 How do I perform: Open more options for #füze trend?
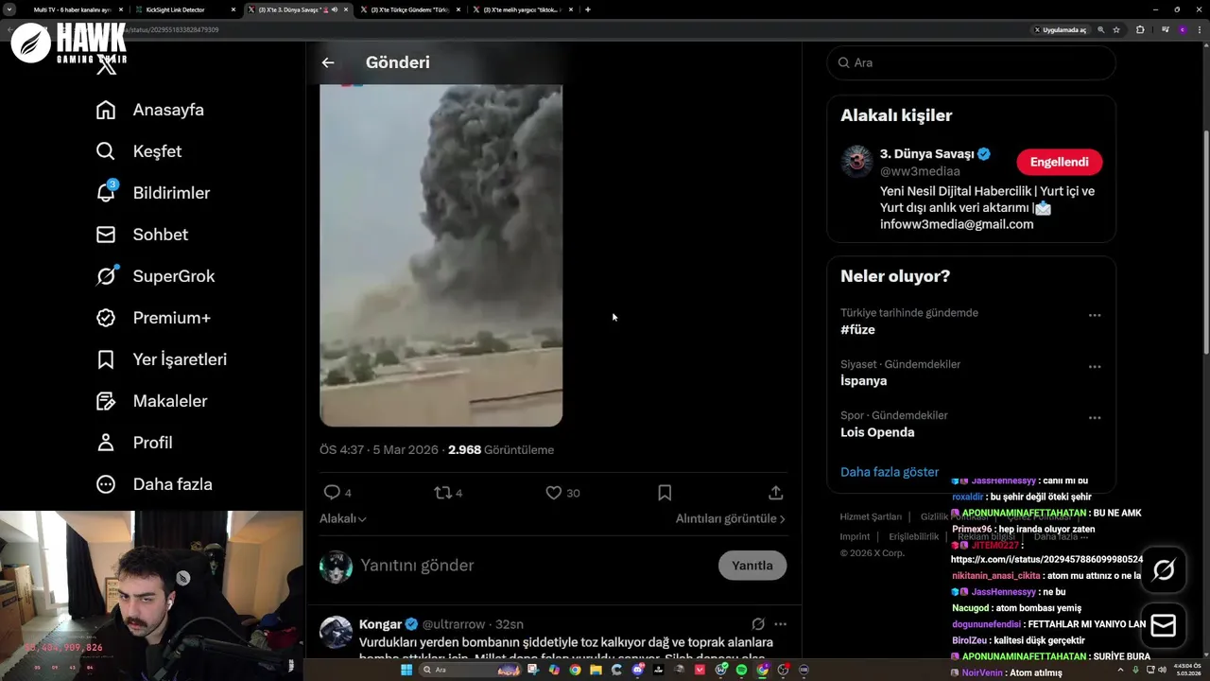(x=1095, y=315)
